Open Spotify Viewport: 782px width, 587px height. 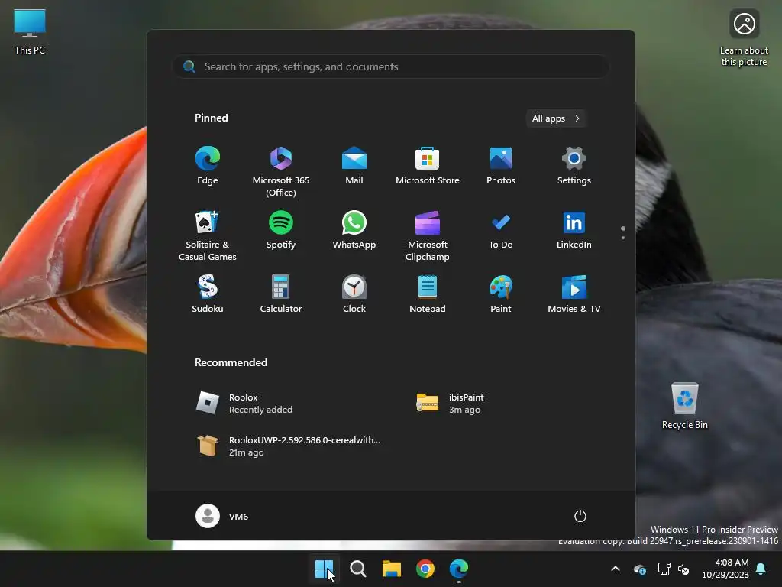[281, 231]
